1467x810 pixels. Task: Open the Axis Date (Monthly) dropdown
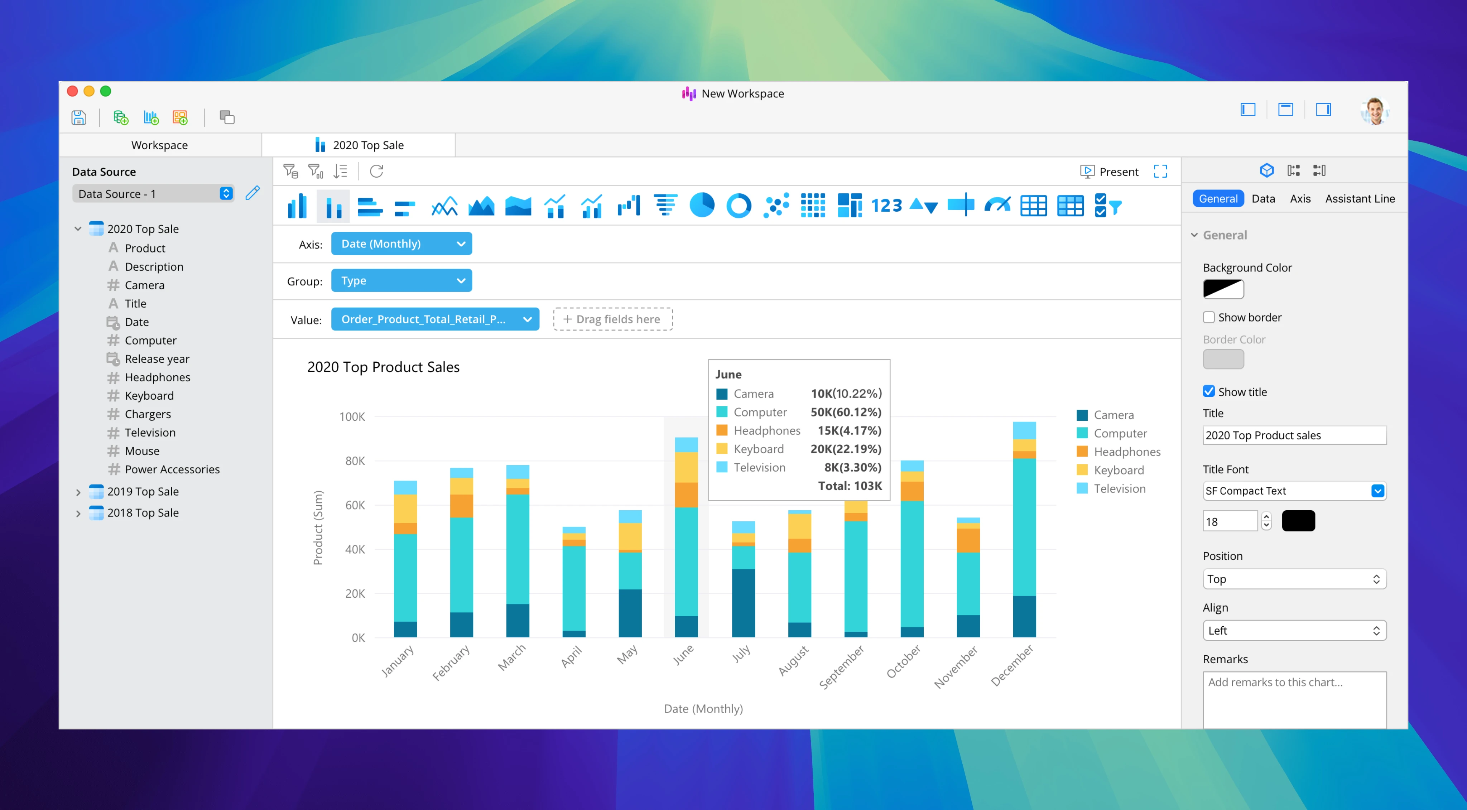tap(401, 244)
